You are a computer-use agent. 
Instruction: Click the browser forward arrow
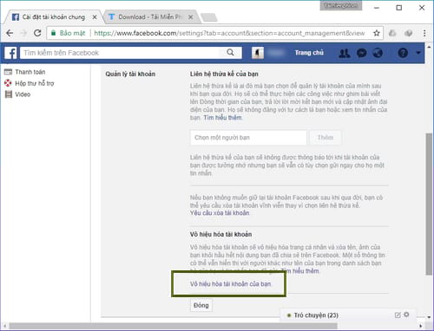coord(23,33)
